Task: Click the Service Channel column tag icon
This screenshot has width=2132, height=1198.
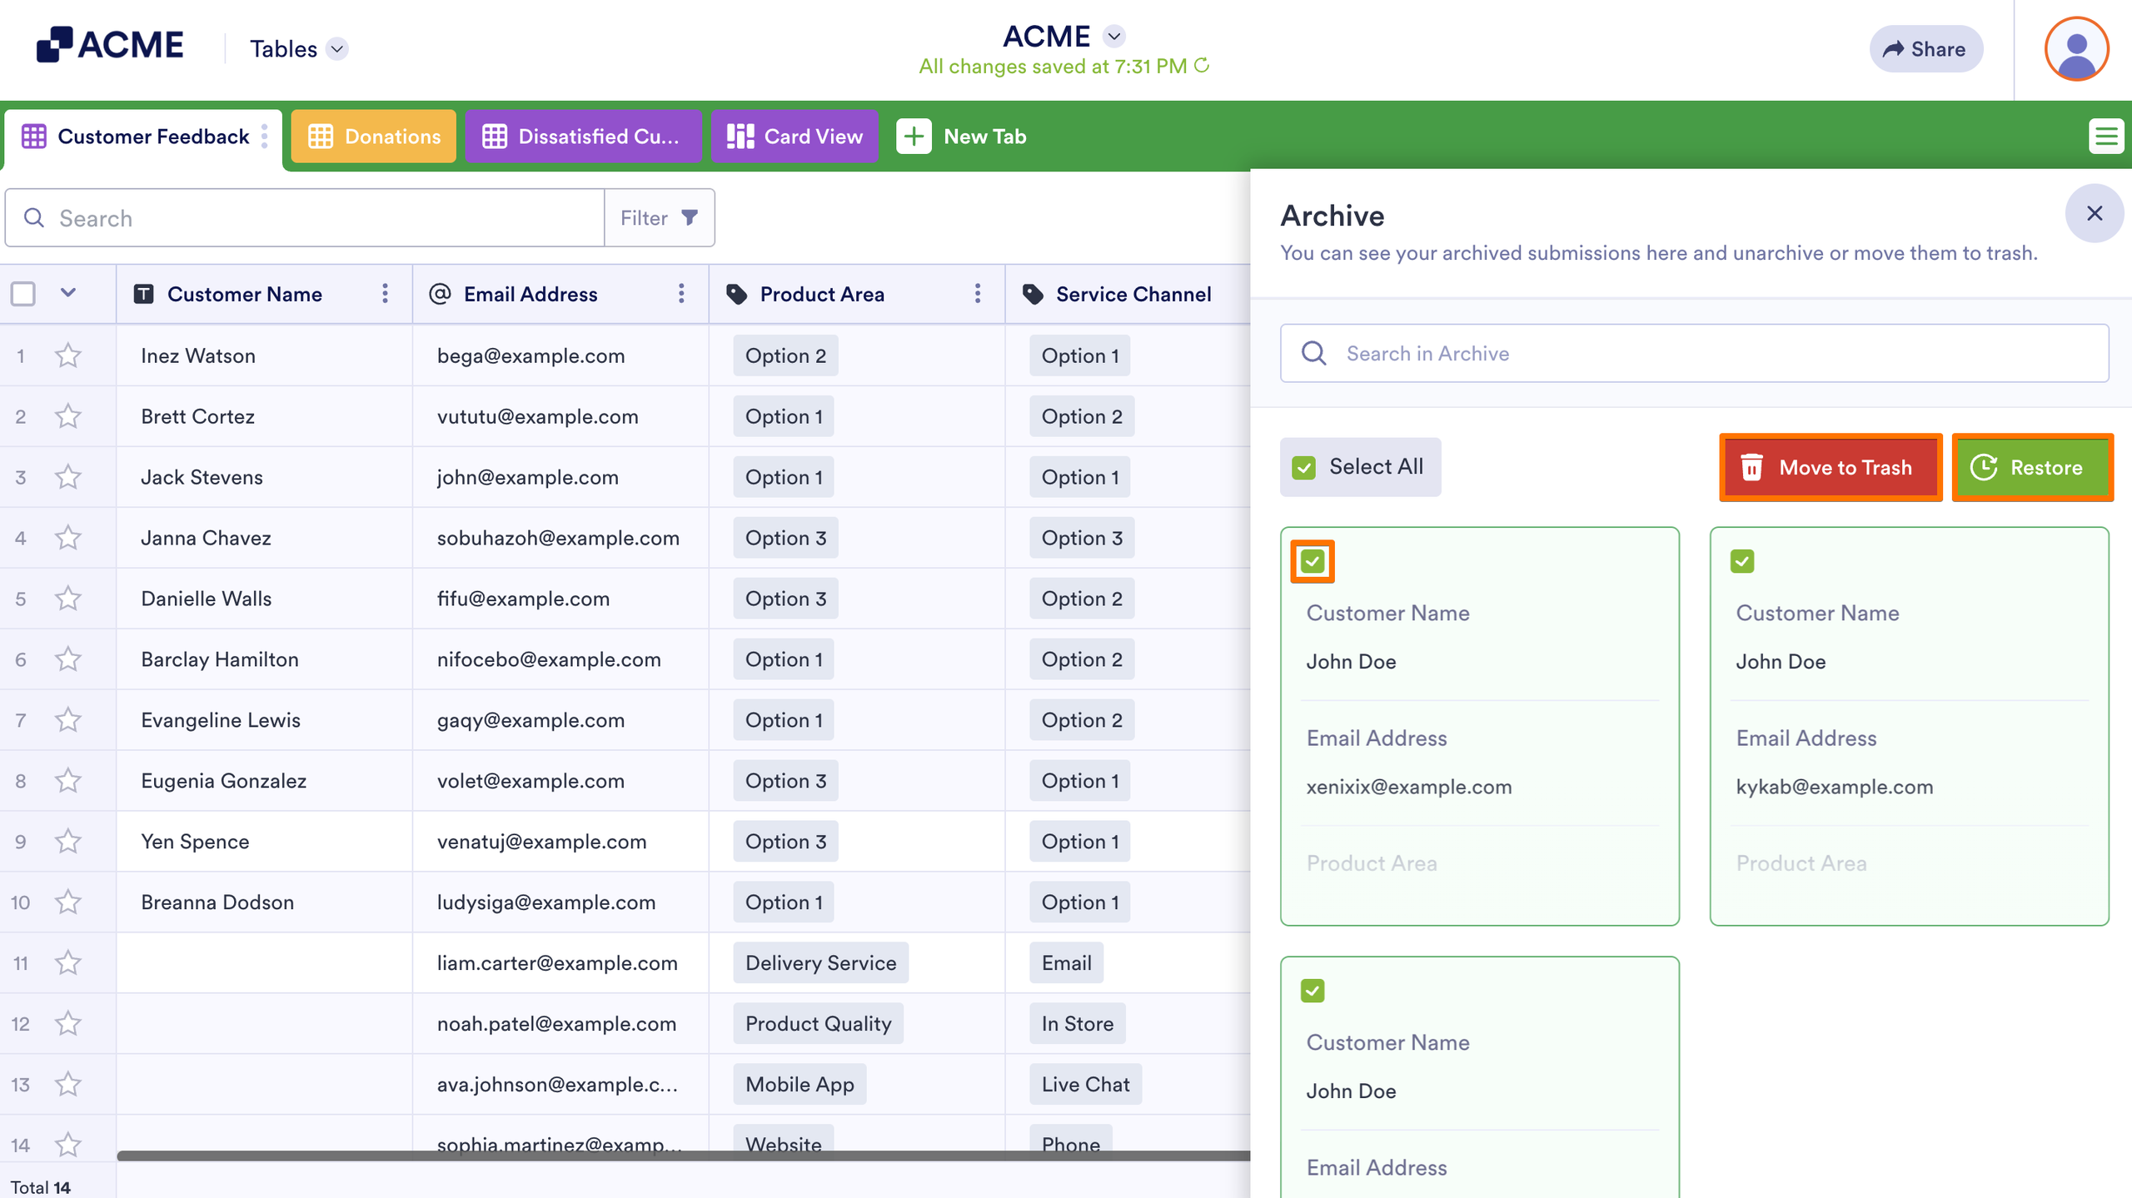Action: pyautogui.click(x=1033, y=294)
